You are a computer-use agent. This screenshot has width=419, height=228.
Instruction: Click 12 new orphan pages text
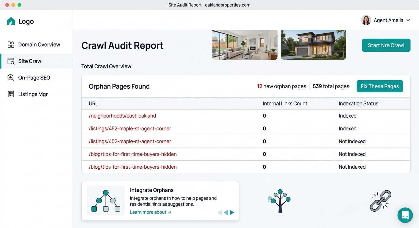click(282, 86)
